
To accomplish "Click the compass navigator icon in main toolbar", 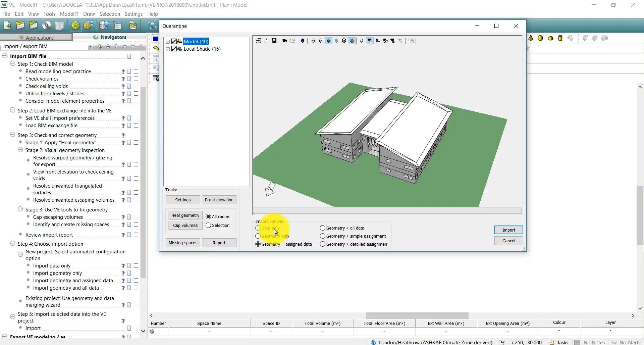I will 75,26.
